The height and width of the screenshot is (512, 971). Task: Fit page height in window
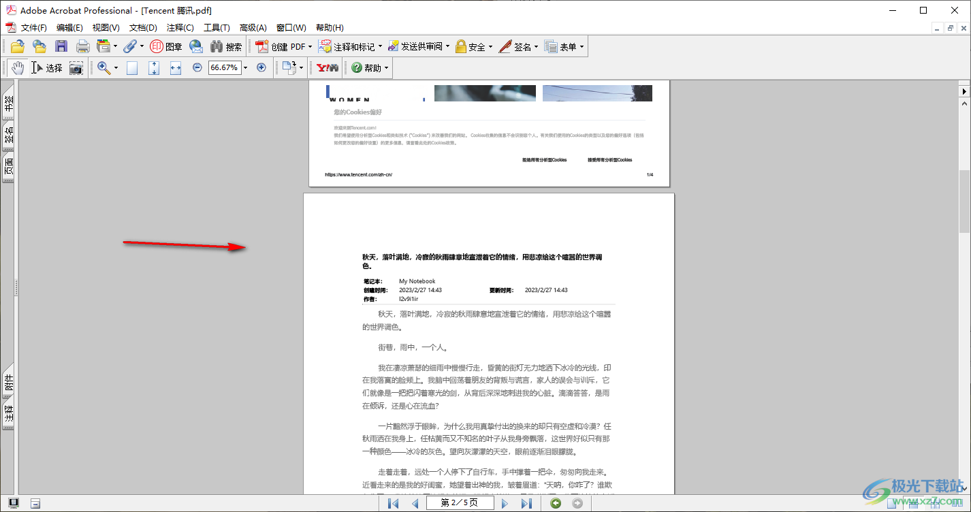point(154,67)
